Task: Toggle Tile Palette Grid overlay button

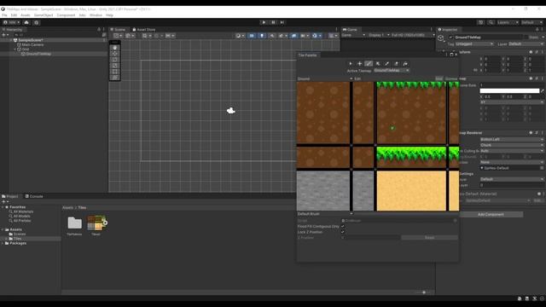Action: [x=439, y=78]
